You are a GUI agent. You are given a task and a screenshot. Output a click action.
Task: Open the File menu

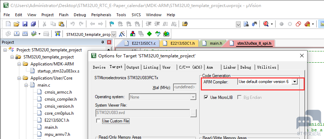7,15
